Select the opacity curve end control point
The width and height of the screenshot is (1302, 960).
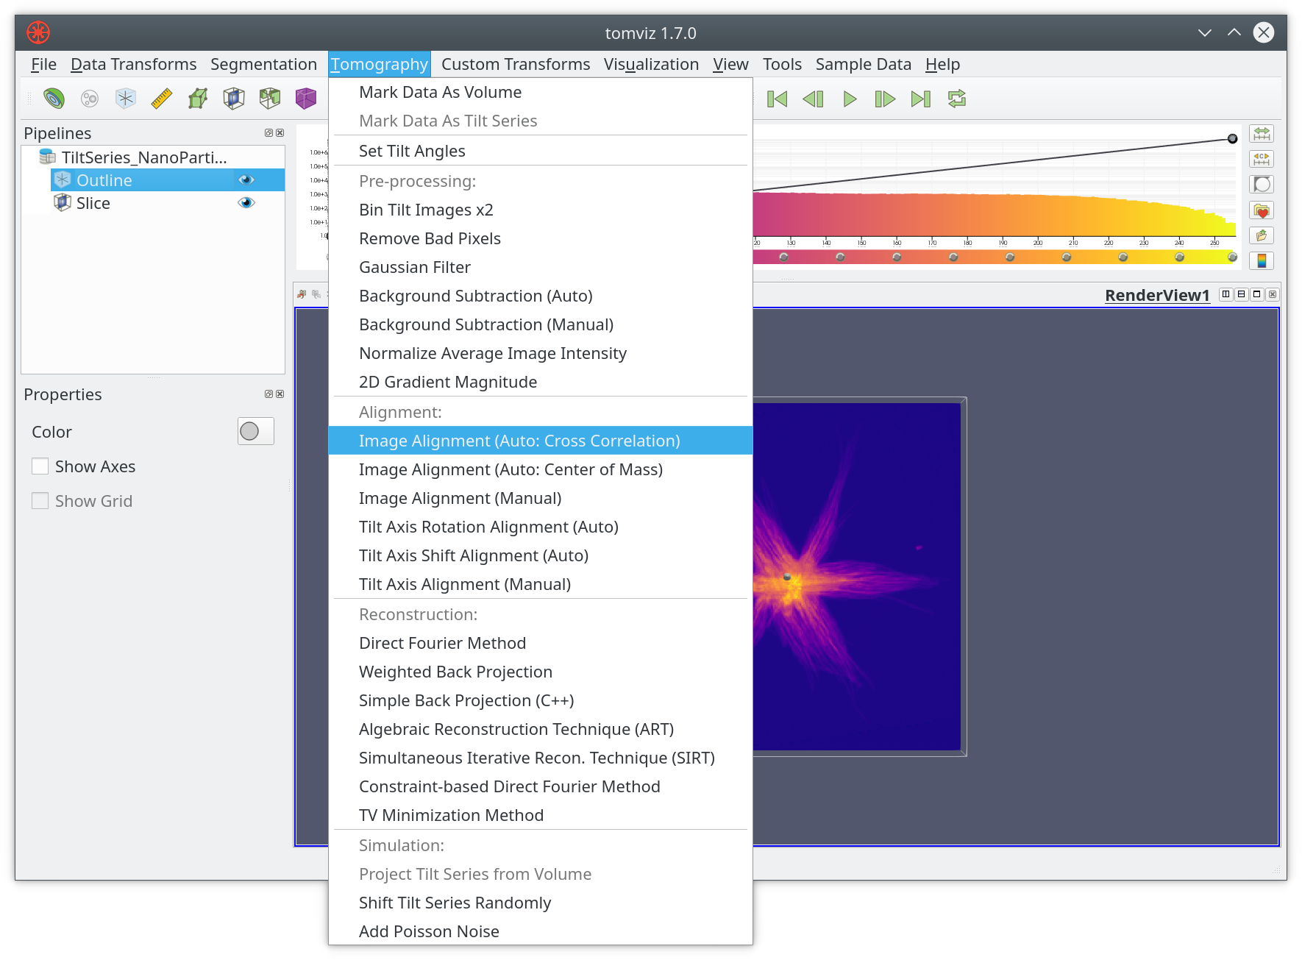click(1232, 138)
